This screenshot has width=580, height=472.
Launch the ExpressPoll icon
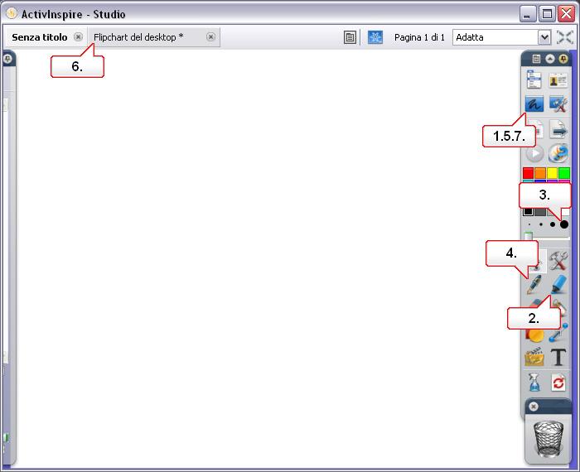[558, 153]
